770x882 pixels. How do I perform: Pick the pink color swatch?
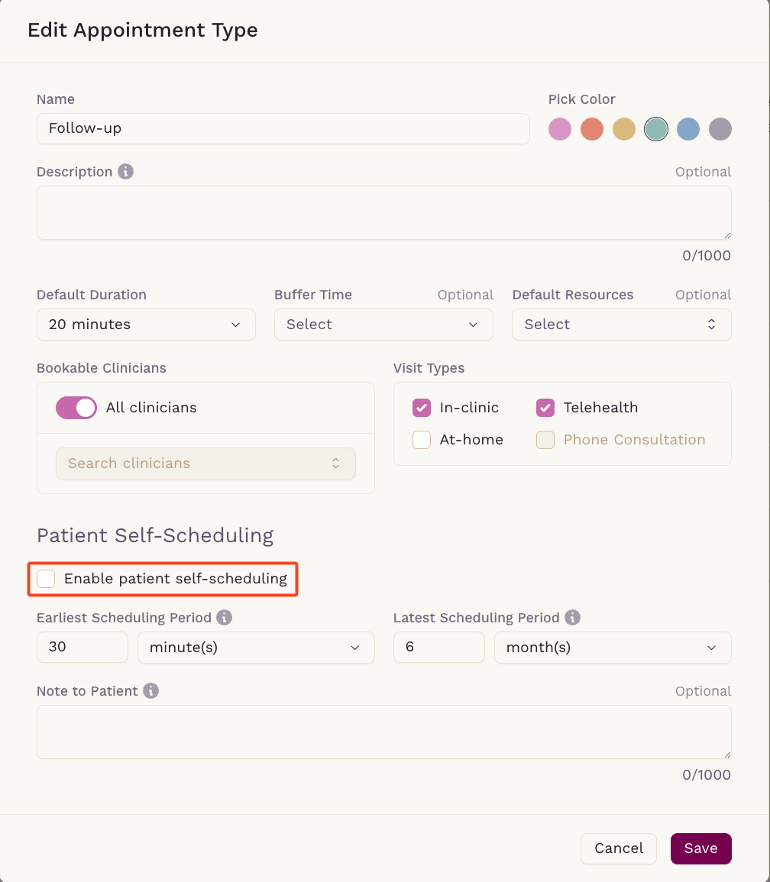coord(560,129)
